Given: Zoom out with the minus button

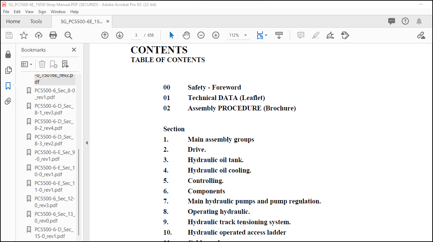Looking at the screenshot, I should (201, 35).
